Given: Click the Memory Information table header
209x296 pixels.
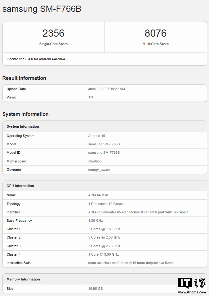Looking at the screenshot, I should (23, 279).
